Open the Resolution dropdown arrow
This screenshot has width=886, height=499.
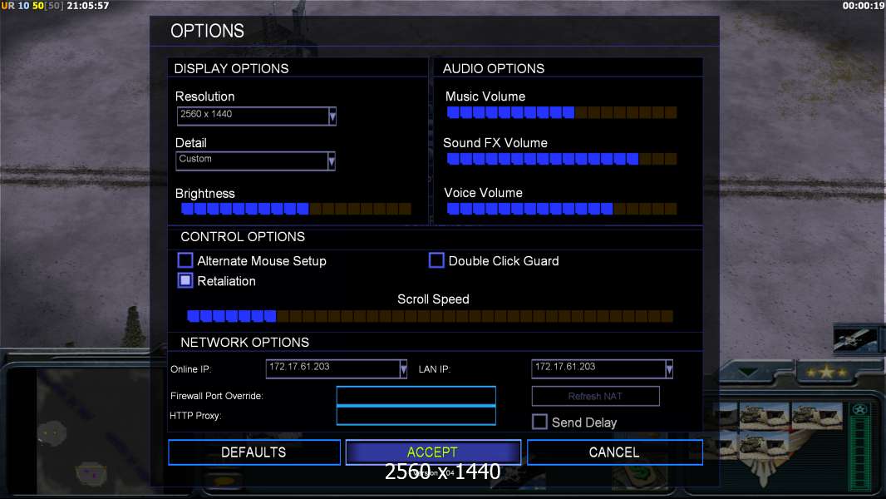pyautogui.click(x=332, y=116)
